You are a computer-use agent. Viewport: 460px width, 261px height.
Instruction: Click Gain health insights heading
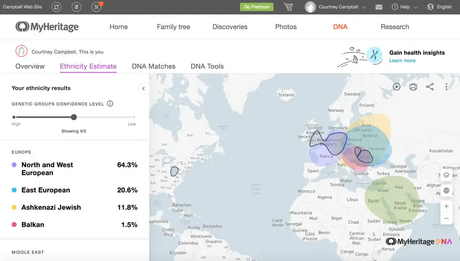coord(417,53)
